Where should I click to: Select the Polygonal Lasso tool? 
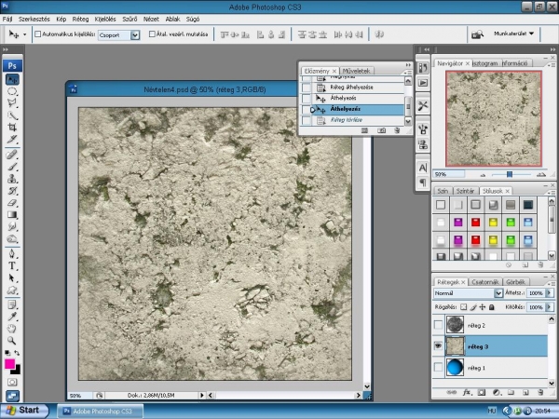12,103
